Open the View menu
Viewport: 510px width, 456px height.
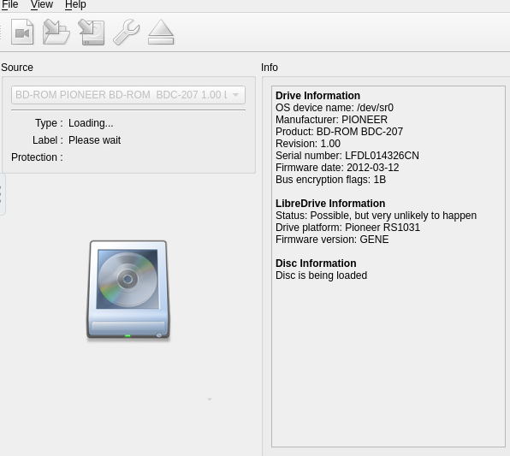[42, 4]
